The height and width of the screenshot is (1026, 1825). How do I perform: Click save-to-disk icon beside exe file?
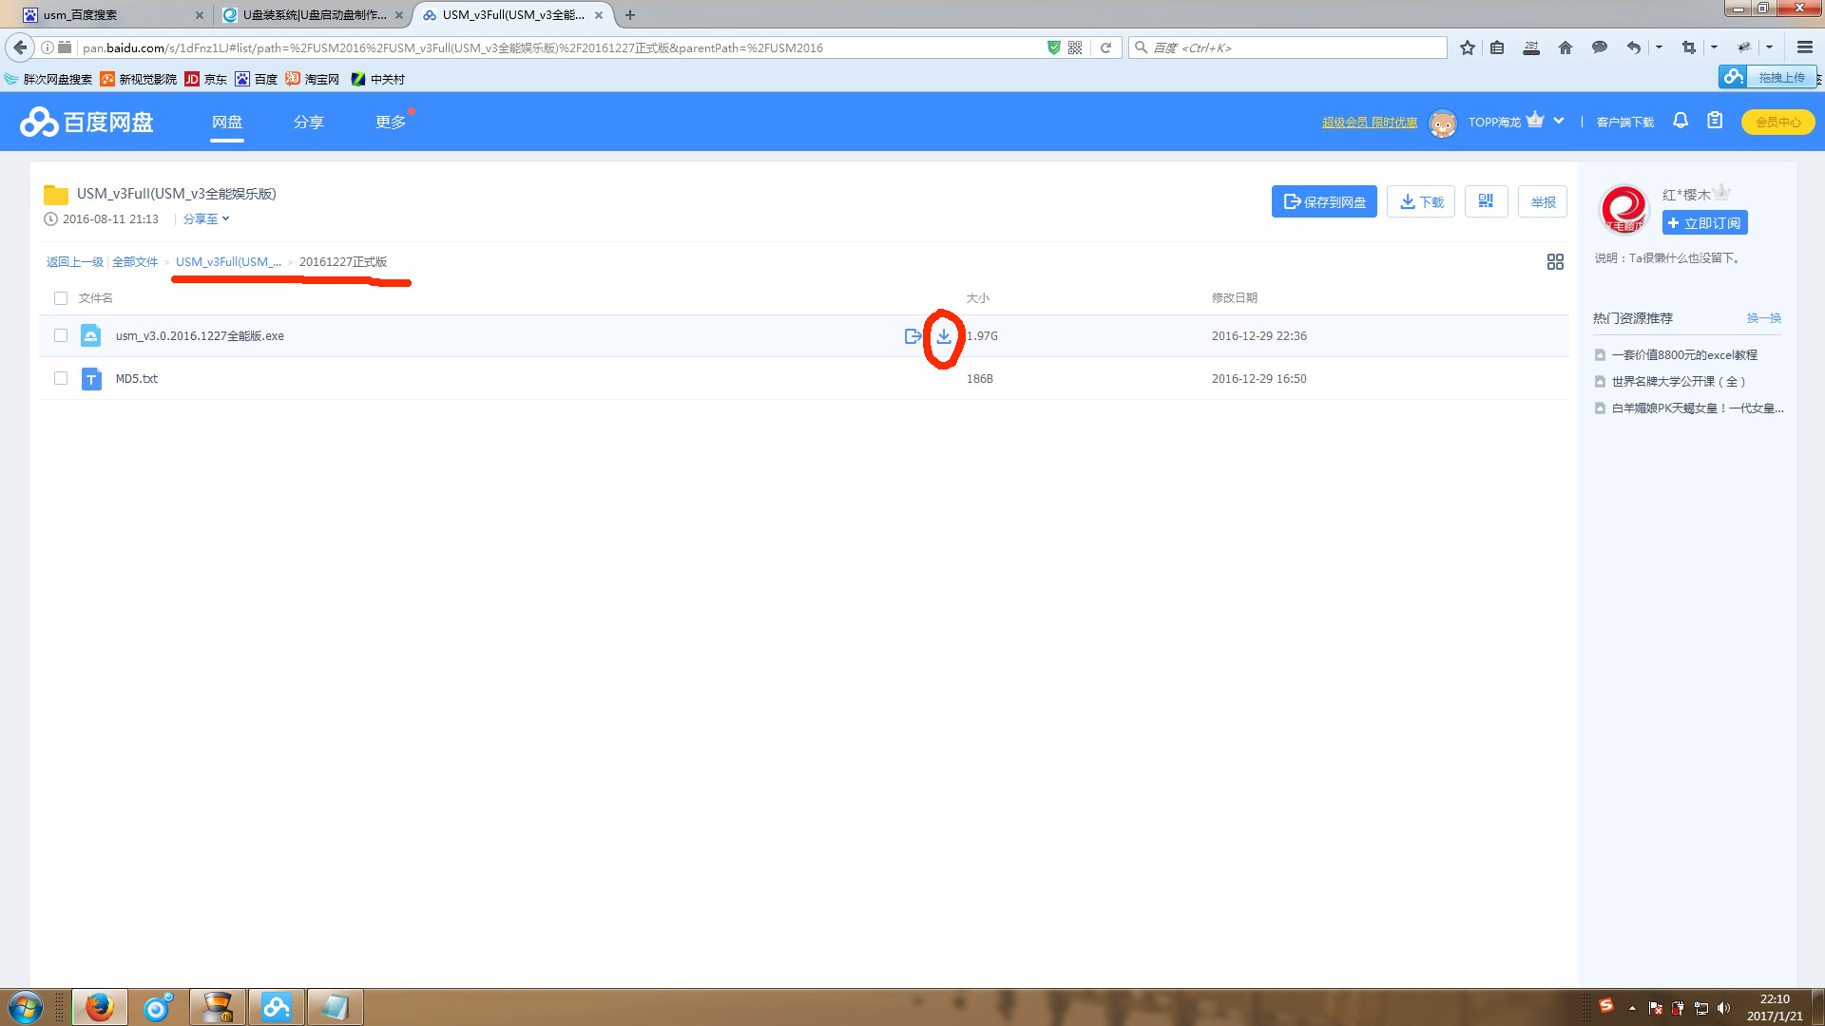point(912,336)
